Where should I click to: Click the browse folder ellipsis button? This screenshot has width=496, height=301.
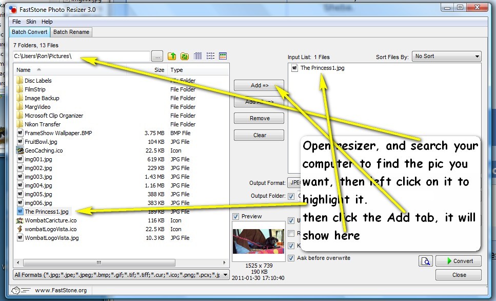pos(157,56)
